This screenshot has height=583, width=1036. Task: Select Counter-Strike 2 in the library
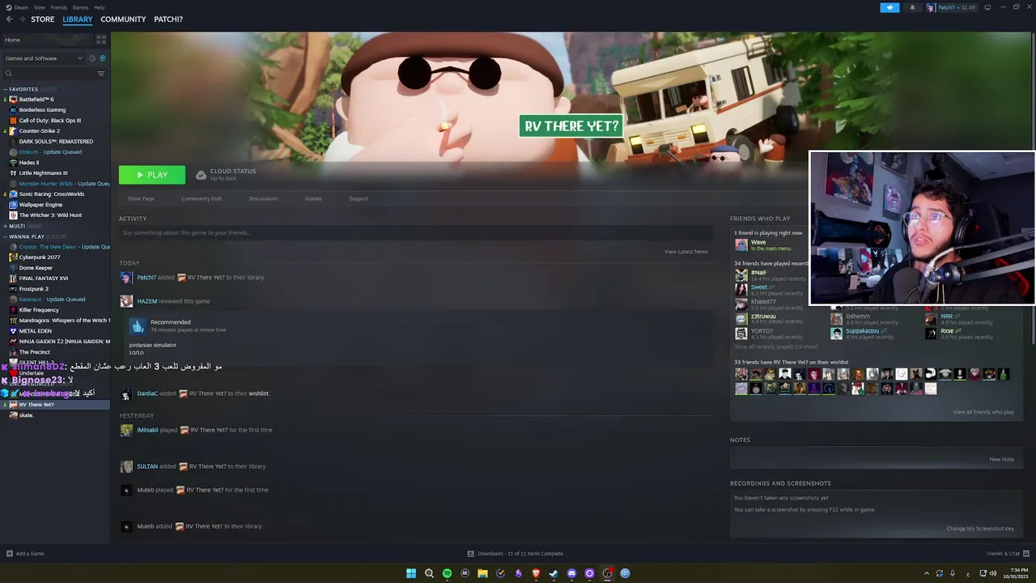(40, 131)
